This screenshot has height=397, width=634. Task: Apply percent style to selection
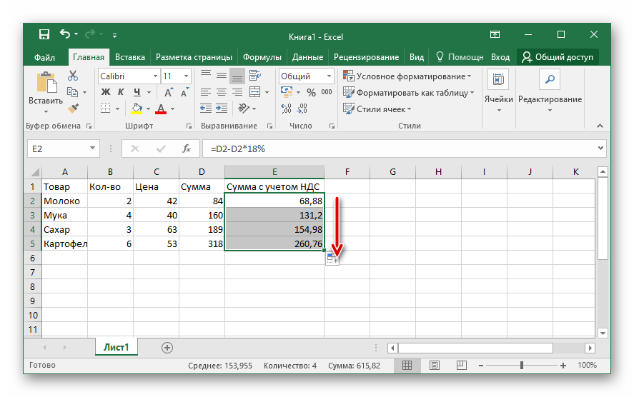(311, 92)
